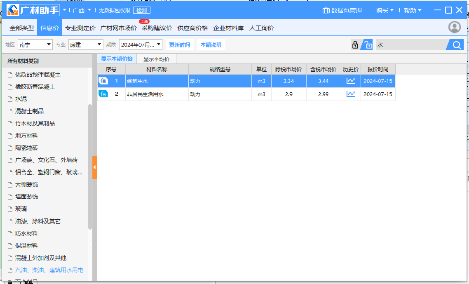
Task: Click the 2.99 tax-included price cell
Action: (324, 94)
